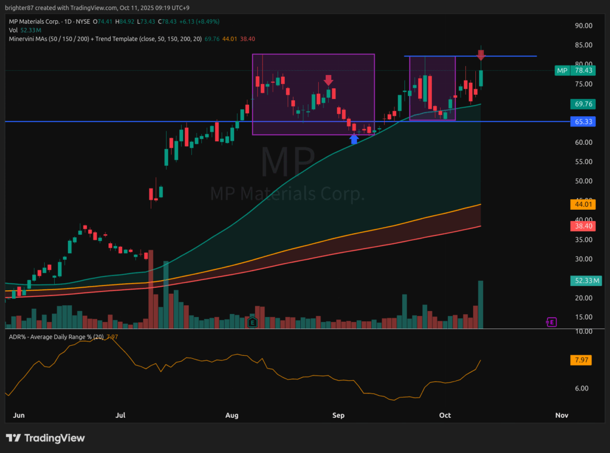Click the 52.33M volume value label
This screenshot has height=453, width=610.
pyautogui.click(x=582, y=280)
